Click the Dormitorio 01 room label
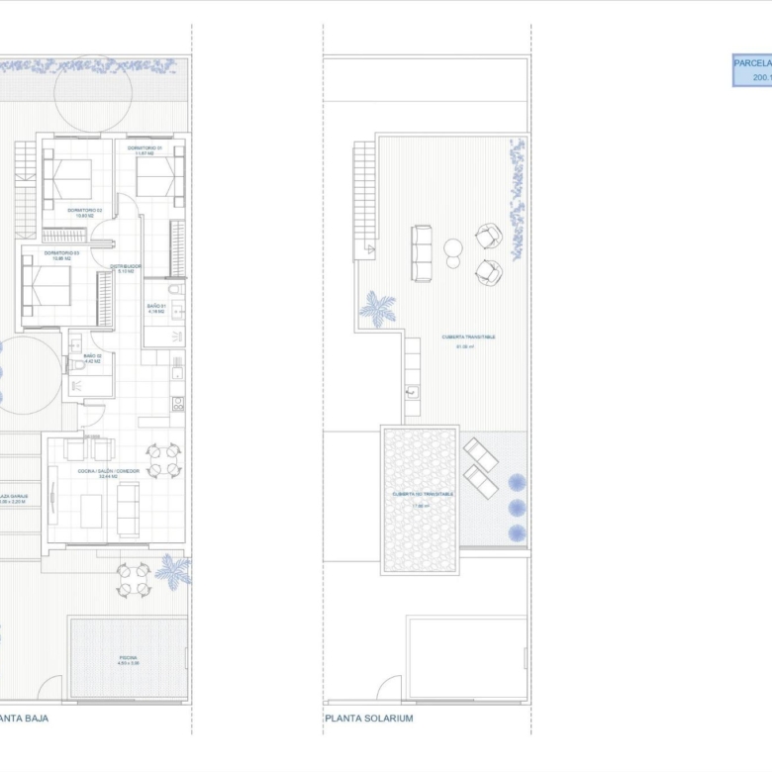Viewport: 772px width, 772px height. [x=145, y=150]
